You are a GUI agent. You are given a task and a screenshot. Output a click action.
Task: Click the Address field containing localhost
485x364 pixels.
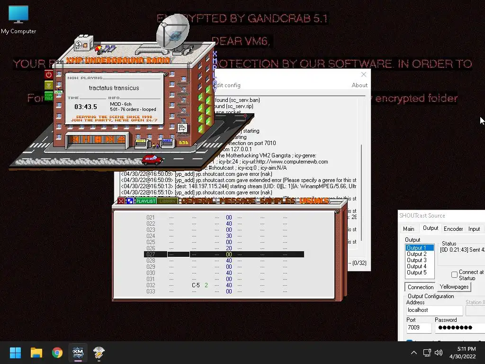(x=434, y=310)
